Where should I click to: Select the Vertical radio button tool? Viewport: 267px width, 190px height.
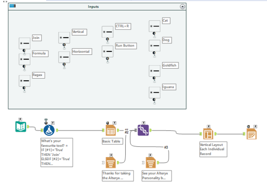coord(64,38)
